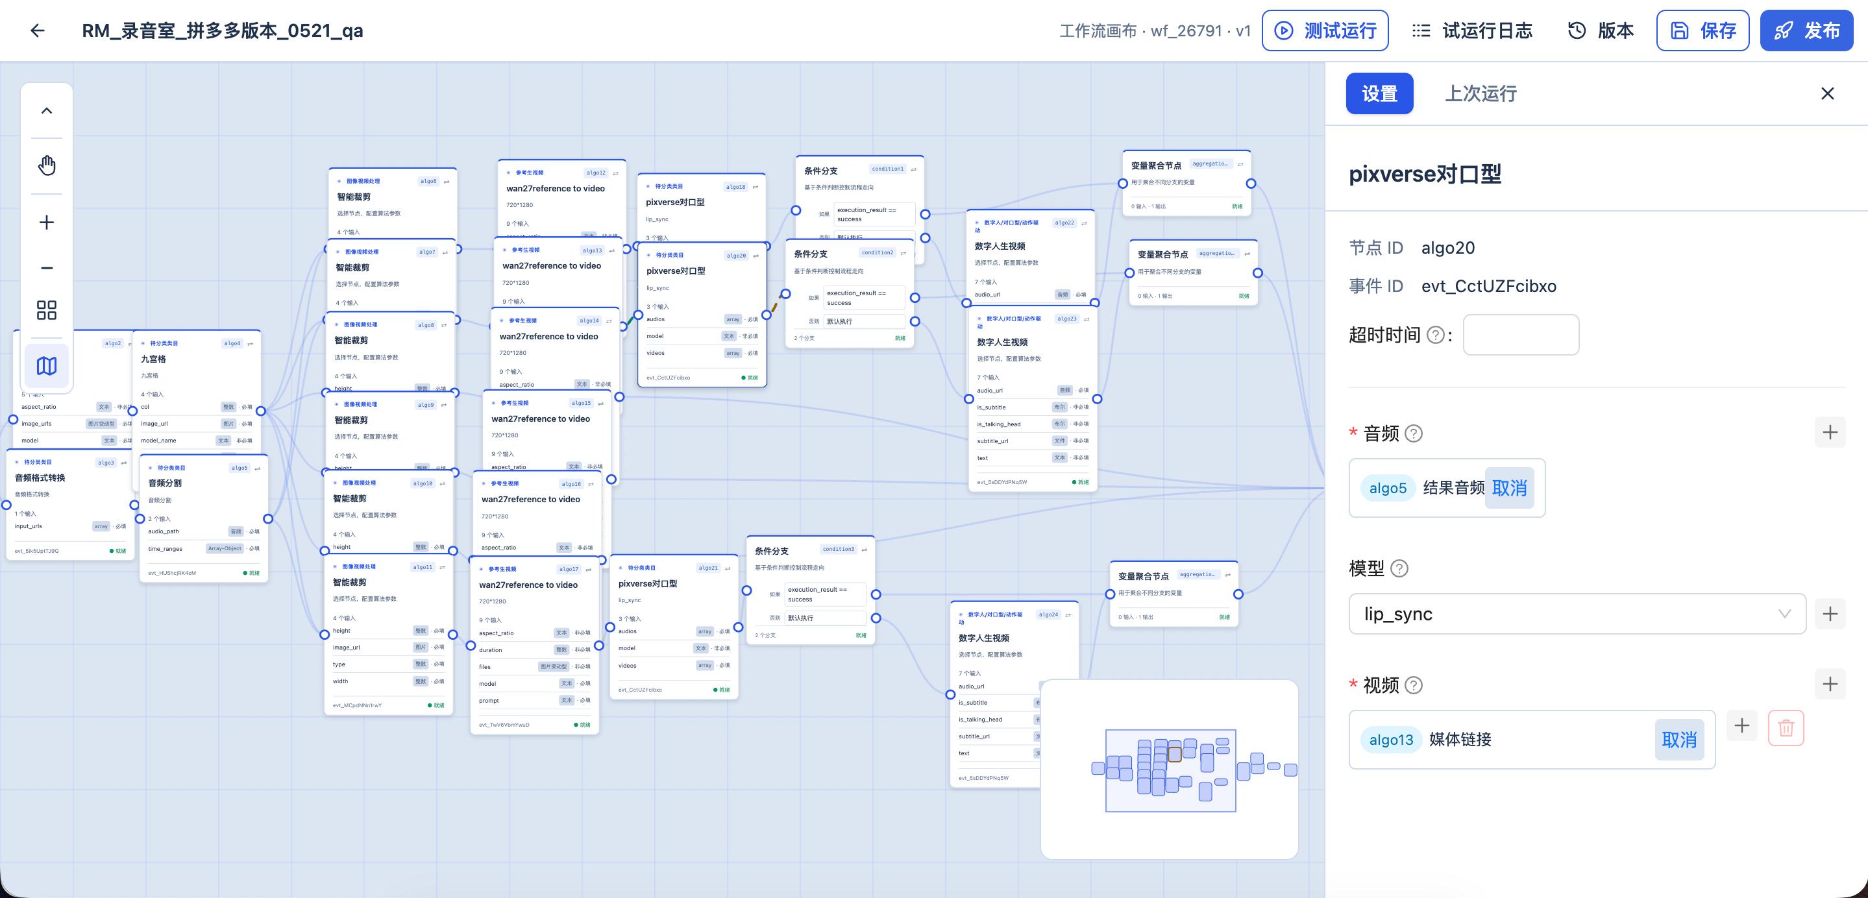Toggle the minimap map icon
Viewport: 1868px width, 898px height.
click(47, 366)
